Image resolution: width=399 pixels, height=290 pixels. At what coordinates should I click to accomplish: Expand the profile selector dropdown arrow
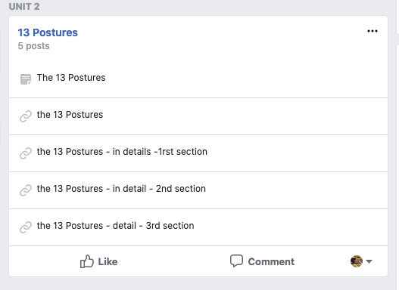pyautogui.click(x=369, y=261)
